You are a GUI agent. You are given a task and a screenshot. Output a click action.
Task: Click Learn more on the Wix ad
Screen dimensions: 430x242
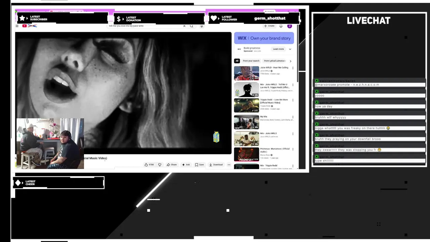point(278,49)
